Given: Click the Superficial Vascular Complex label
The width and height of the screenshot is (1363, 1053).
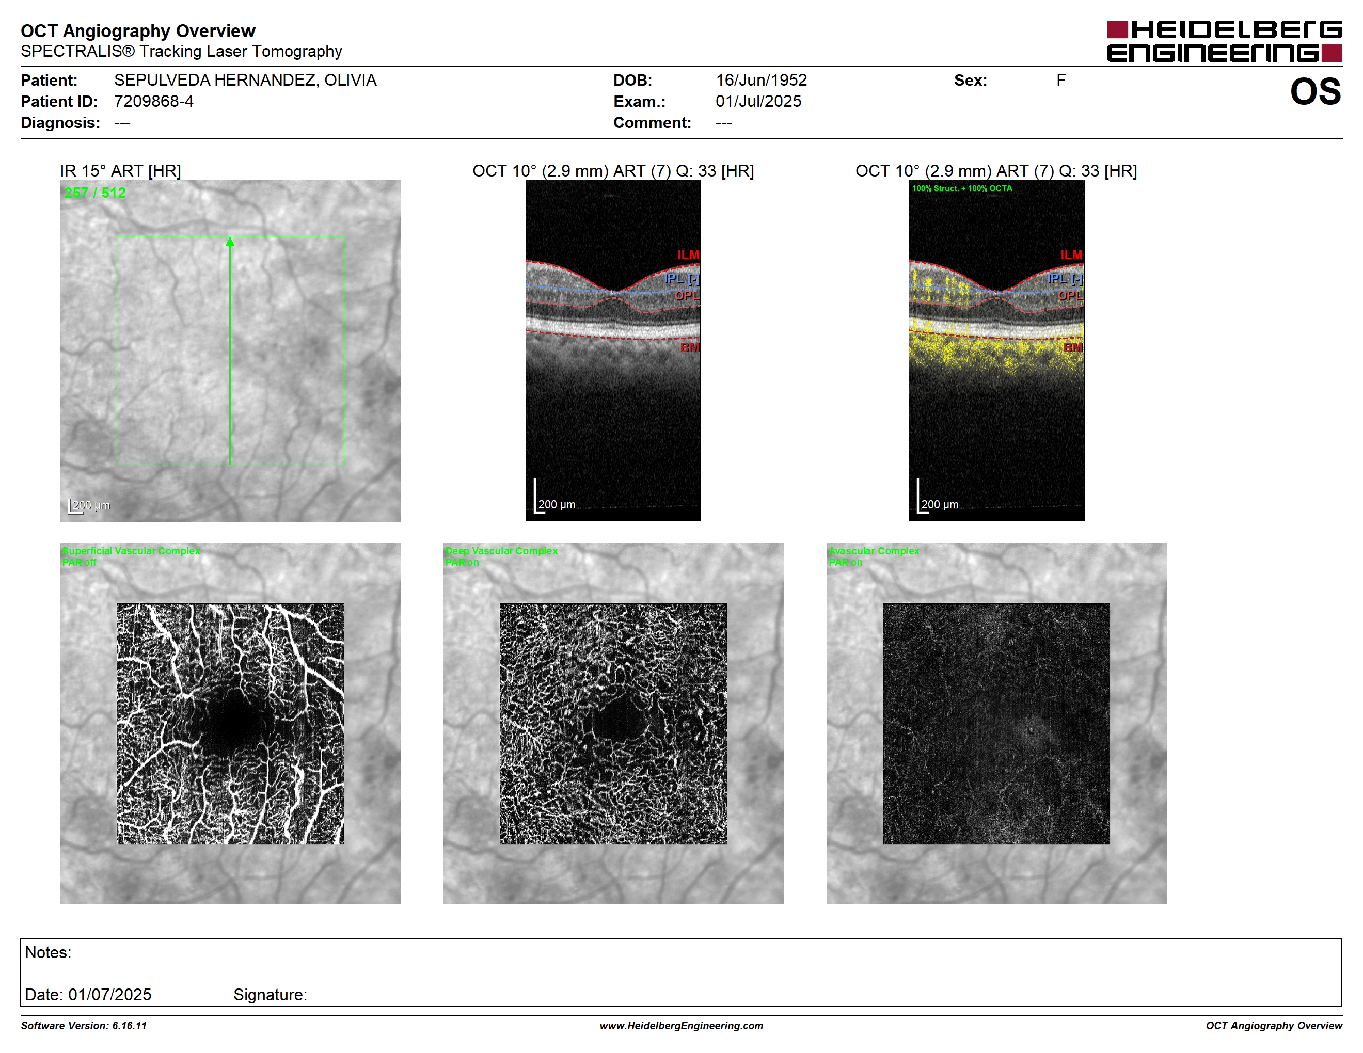Looking at the screenshot, I should pyautogui.click(x=131, y=551).
